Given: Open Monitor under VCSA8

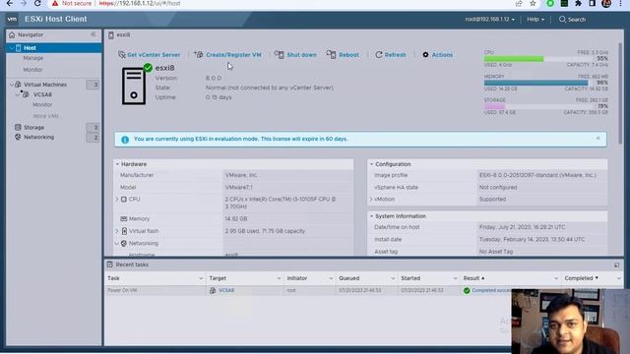Looking at the screenshot, I should tap(42, 105).
